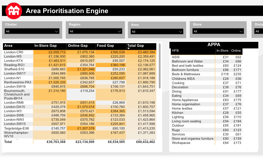Open the Cluster dropdown
The image size is (263, 158).
[x=32, y=31]
